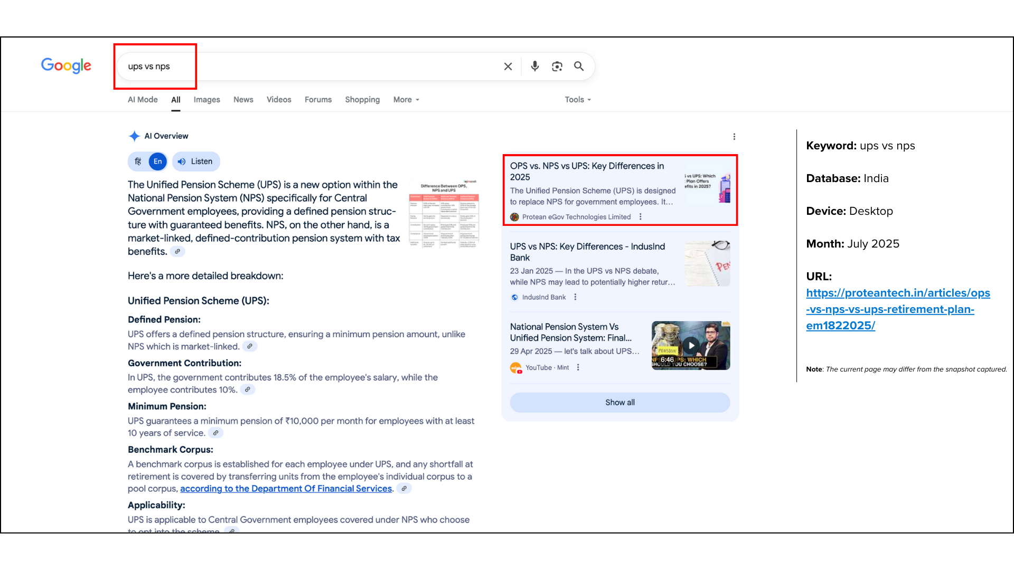
Task: Click the 'Unified Pension Scheme (UPS):' heading
Action: [199, 301]
